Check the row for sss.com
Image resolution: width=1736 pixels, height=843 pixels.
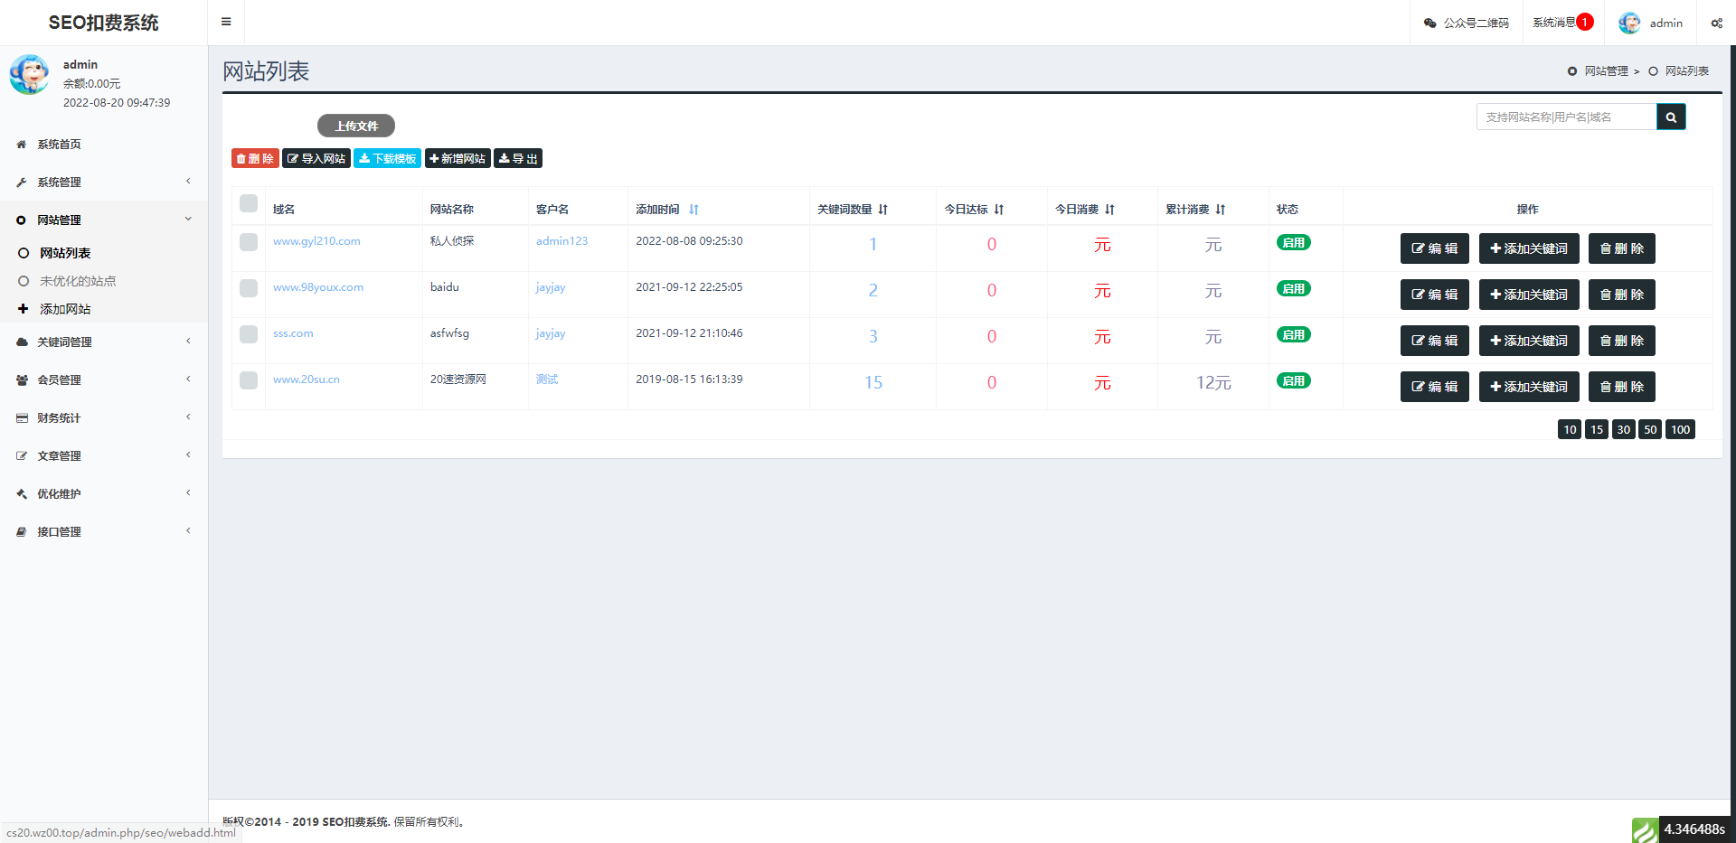click(x=249, y=334)
